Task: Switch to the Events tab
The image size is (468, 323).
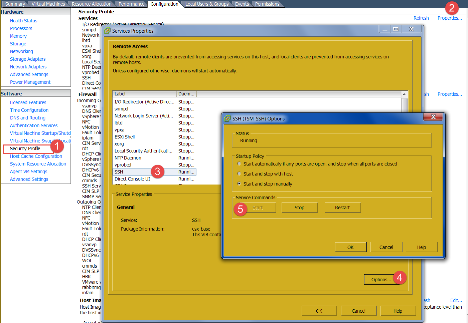Action: pyautogui.click(x=242, y=4)
